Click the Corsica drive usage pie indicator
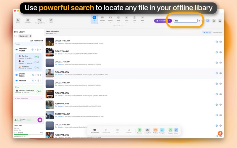The width and height of the screenshot is (237, 148). 36,57
